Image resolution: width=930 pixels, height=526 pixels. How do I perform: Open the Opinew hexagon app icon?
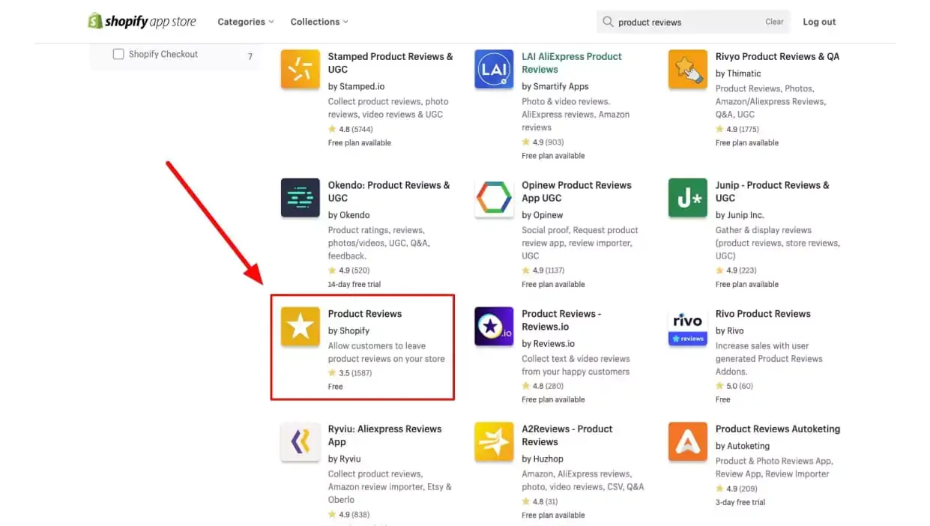click(494, 199)
